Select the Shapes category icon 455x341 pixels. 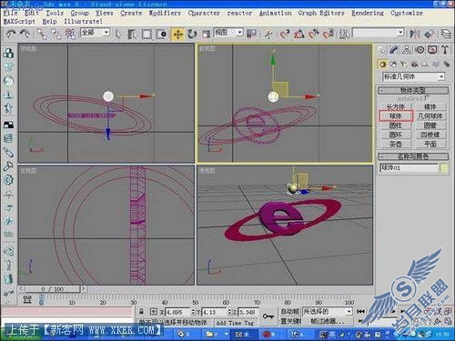coord(393,65)
